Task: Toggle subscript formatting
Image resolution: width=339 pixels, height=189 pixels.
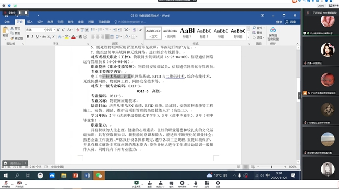Action: pos(49,37)
